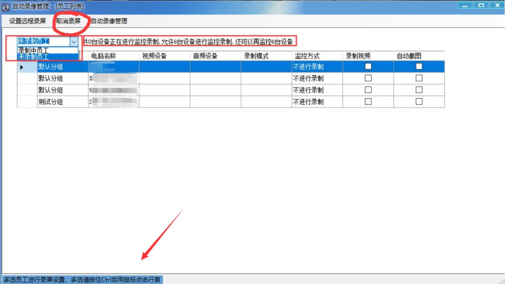Click the app icon in title bar

point(6,7)
